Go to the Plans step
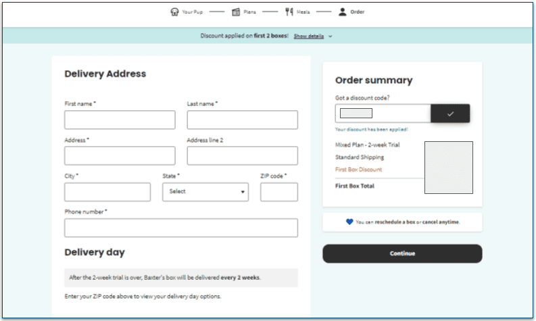 (x=244, y=12)
